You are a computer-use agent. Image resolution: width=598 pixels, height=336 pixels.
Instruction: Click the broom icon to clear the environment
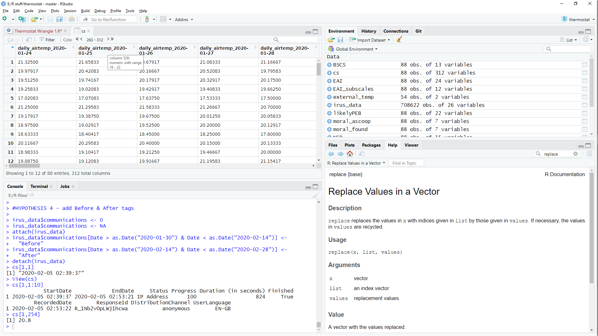tap(399, 40)
